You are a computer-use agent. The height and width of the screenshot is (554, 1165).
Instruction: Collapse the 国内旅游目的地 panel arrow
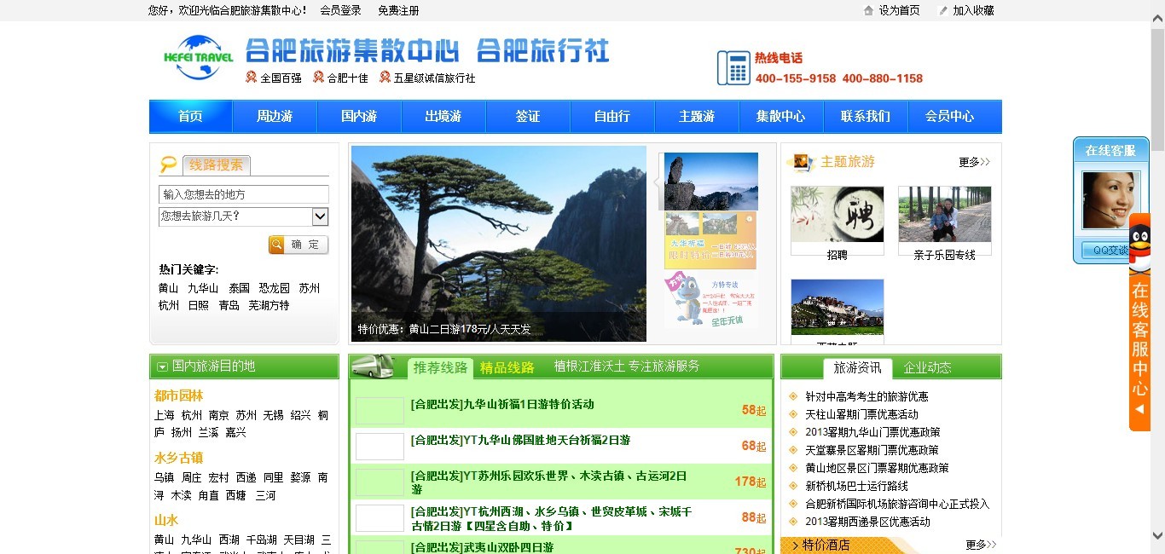[x=162, y=366]
